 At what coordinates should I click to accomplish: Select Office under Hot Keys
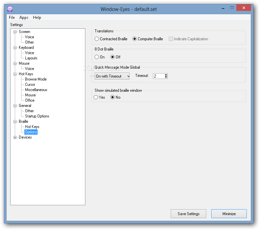coord(30,100)
